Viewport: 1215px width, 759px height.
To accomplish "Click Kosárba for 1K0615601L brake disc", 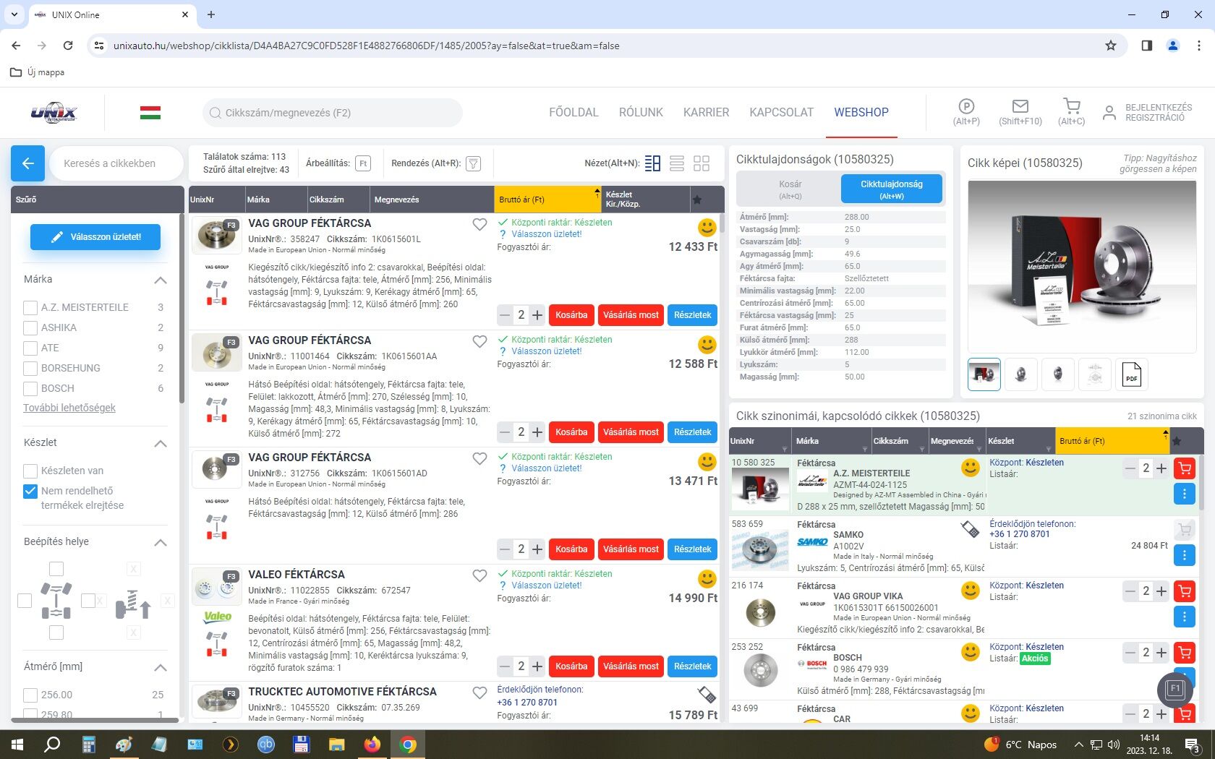I will (x=571, y=315).
